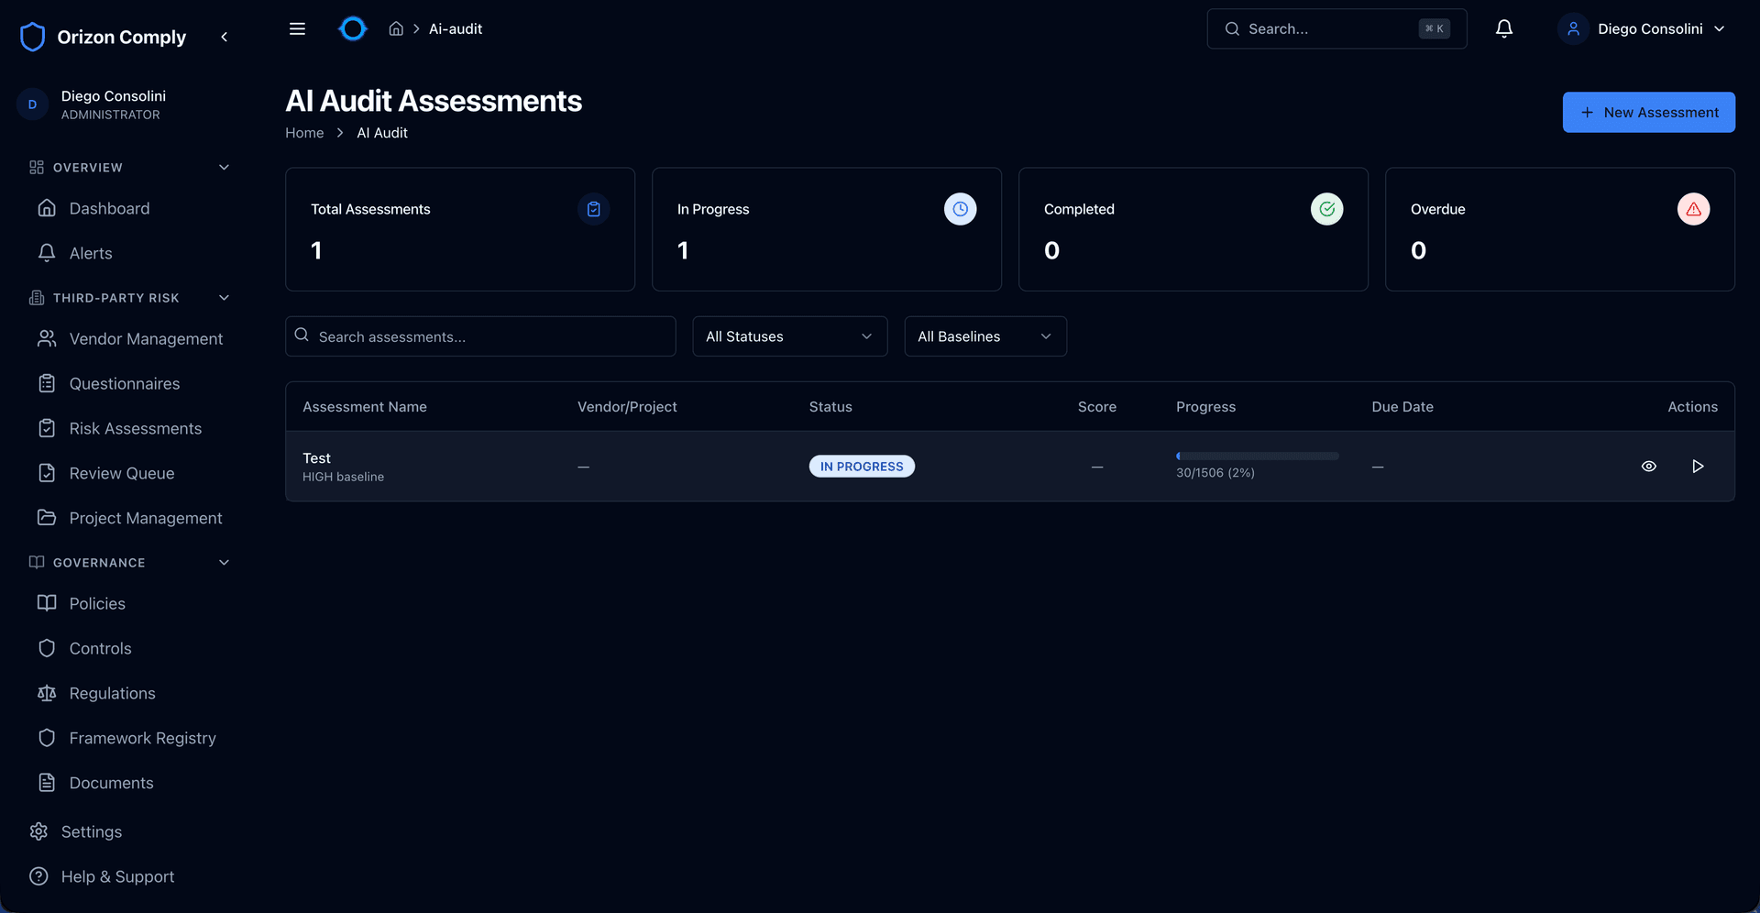Image resolution: width=1760 pixels, height=913 pixels.
Task: Run the Test assessment with the play icon
Action: pyautogui.click(x=1699, y=466)
